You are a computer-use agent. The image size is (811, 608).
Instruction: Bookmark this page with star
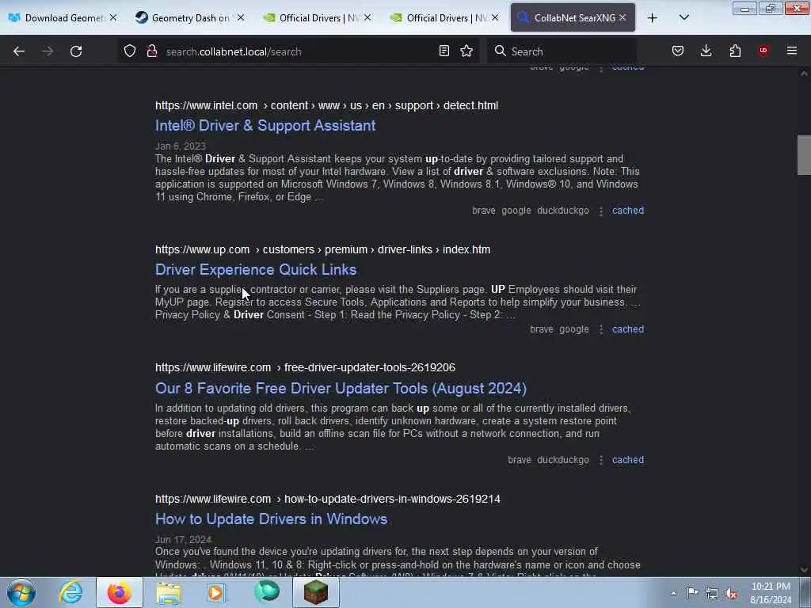coord(466,51)
